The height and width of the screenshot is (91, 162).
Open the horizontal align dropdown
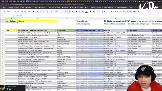point(103,12)
